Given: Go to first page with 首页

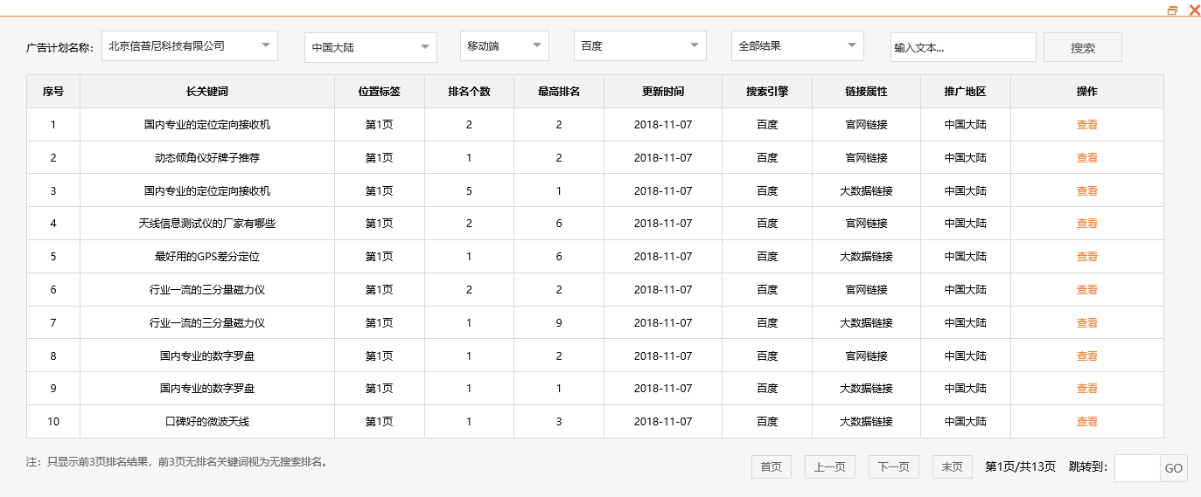Looking at the screenshot, I should [772, 467].
